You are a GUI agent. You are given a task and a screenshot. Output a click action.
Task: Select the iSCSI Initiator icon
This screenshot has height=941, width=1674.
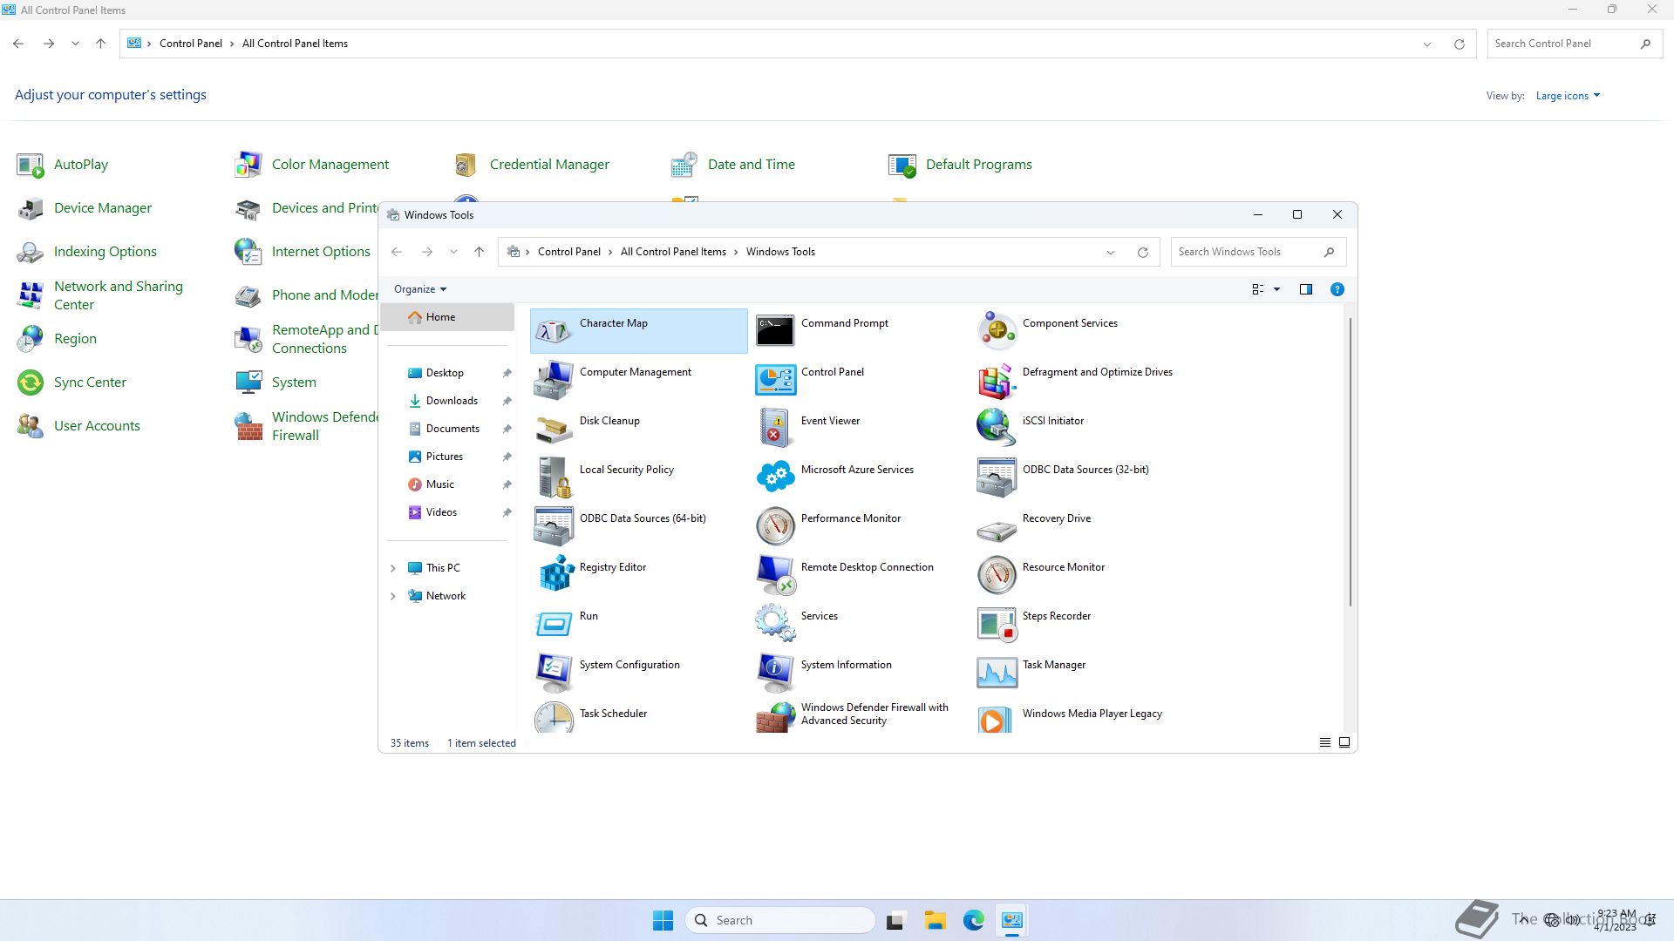997,429
